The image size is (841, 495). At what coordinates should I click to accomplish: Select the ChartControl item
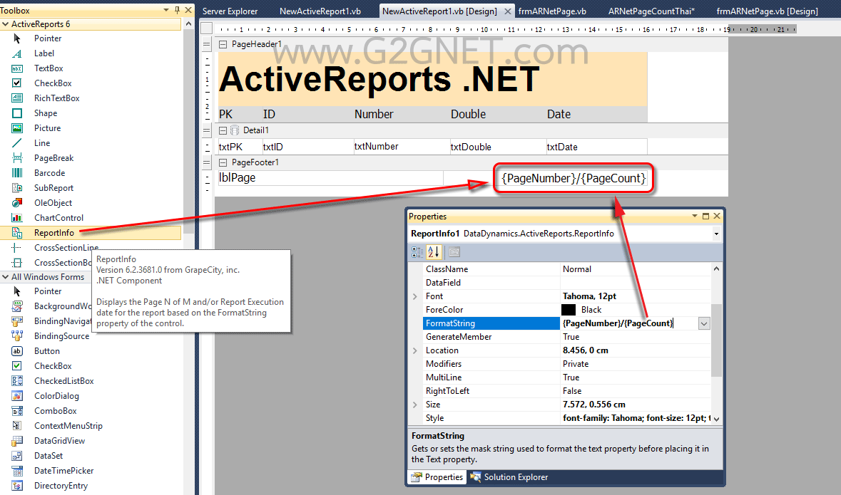pyautogui.click(x=58, y=219)
